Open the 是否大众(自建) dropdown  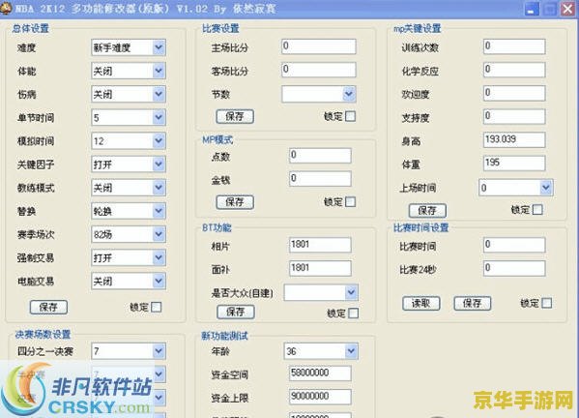[351, 293]
